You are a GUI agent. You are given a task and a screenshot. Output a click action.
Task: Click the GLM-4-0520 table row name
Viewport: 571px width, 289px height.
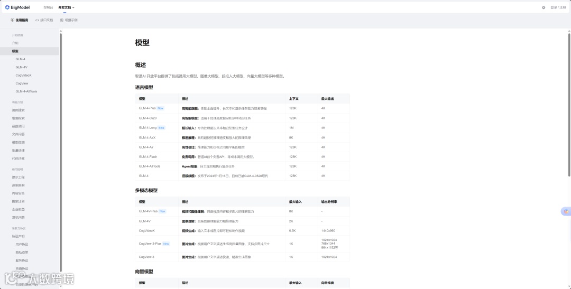click(148, 118)
